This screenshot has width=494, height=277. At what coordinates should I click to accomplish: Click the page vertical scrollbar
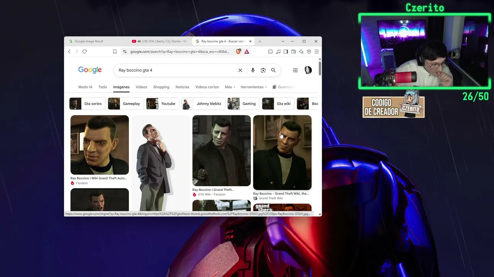(320, 68)
